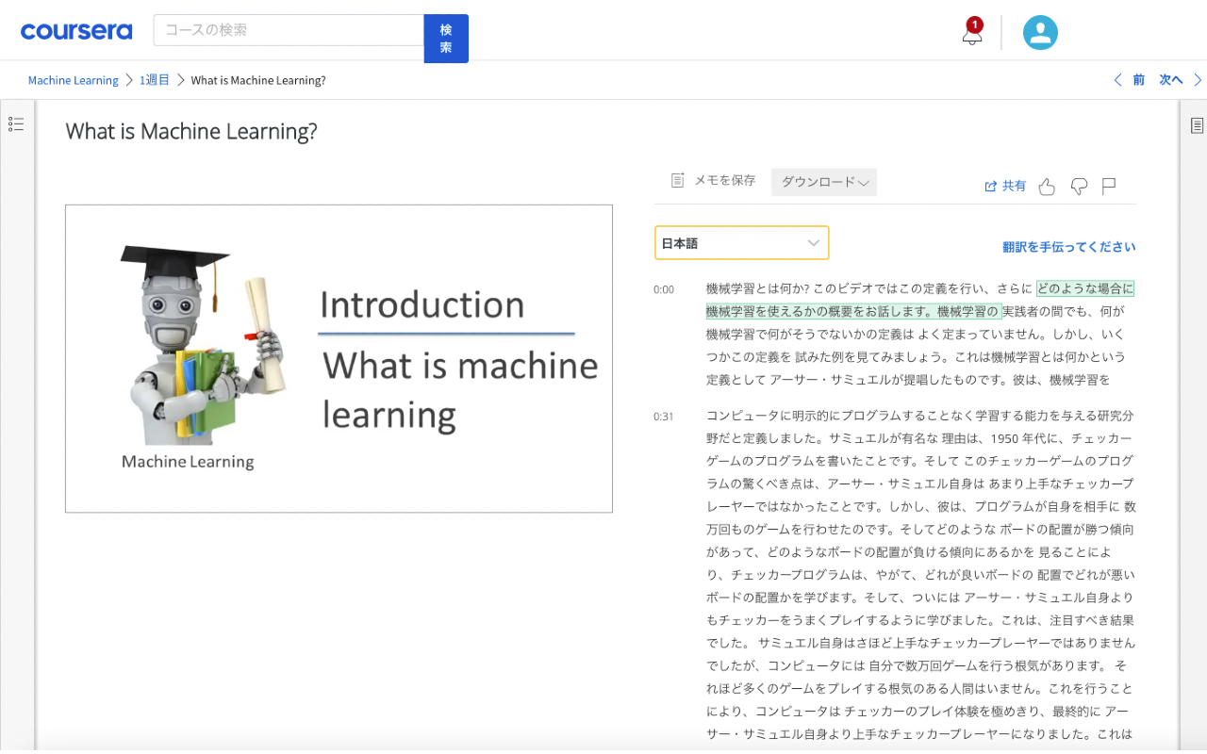Expand the language dropdown chevron
Viewport: 1207px width, 754px height.
[813, 242]
